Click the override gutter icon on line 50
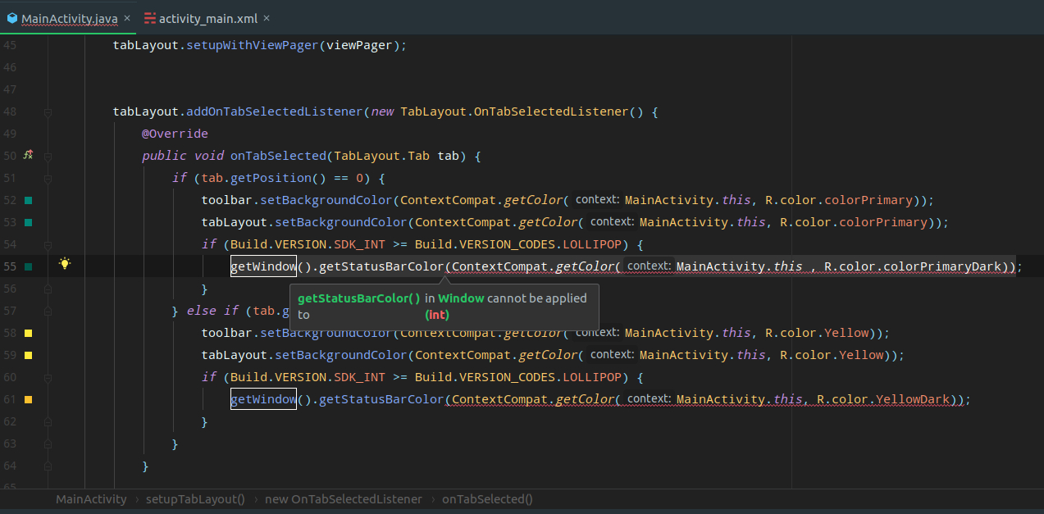This screenshot has width=1044, height=514. (x=28, y=154)
